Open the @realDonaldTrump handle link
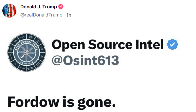This screenshot has height=112, width=196. (41, 15)
